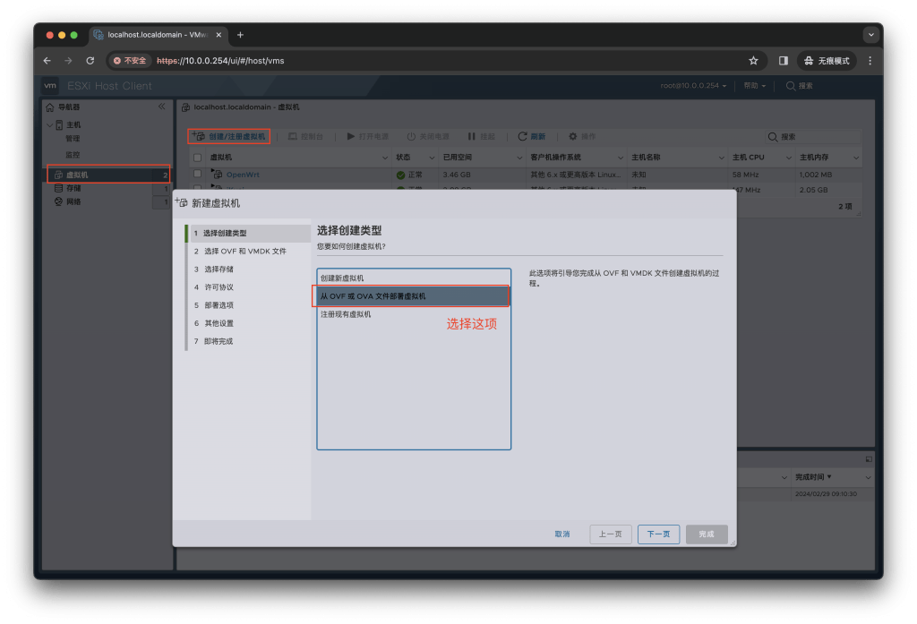Click the 下一页 next button
This screenshot has height=624, width=917.
pos(658,534)
